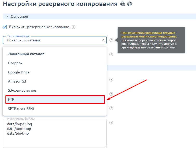
Task: Click help icon level with Amazon S3 option
Action: [111, 80]
